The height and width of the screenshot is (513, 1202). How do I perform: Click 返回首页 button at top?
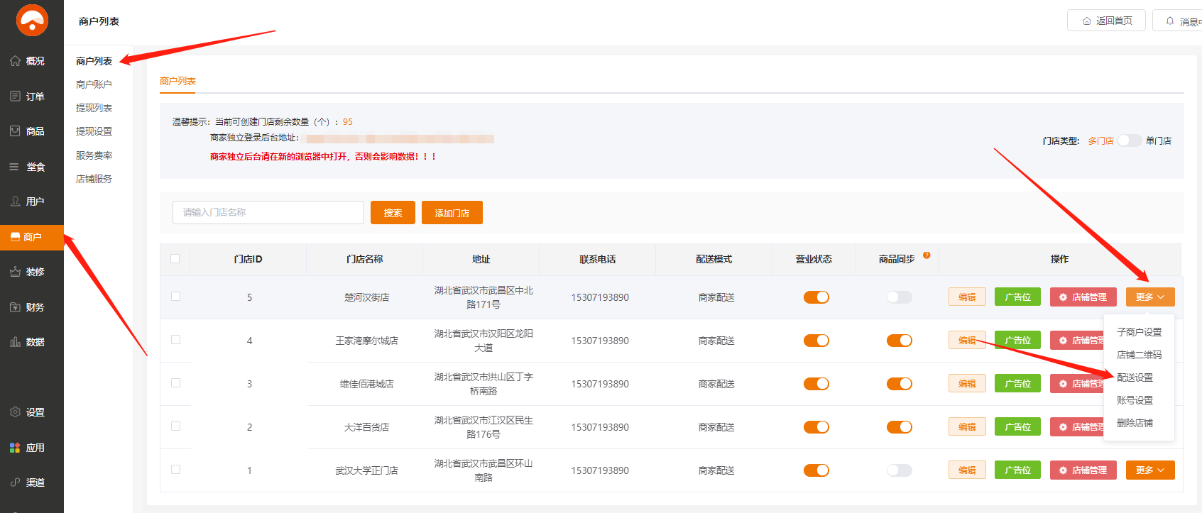click(1106, 21)
